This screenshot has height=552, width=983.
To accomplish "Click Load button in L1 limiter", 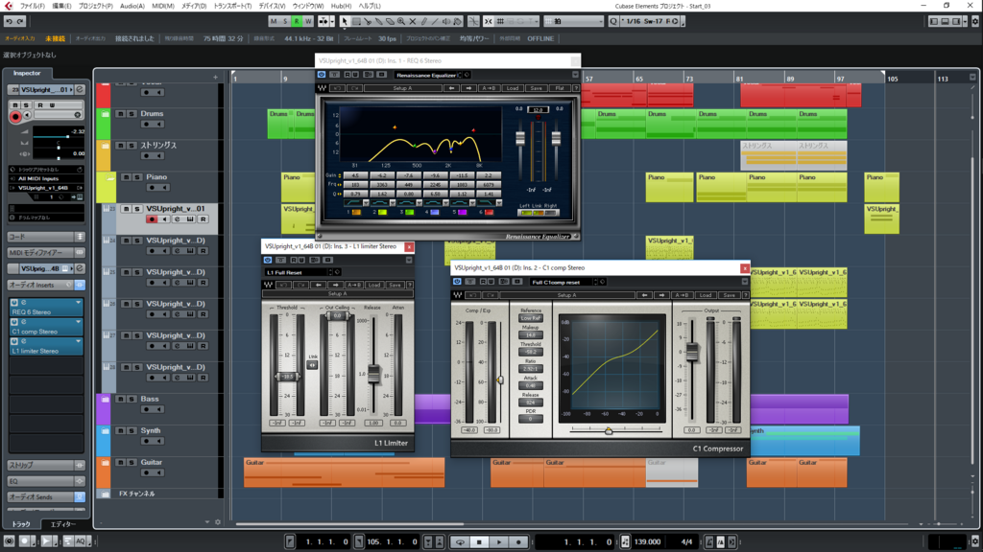I will click(374, 285).
